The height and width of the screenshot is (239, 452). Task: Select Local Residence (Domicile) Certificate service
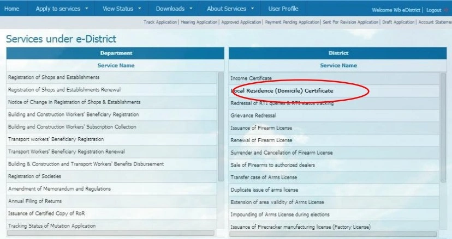point(282,90)
